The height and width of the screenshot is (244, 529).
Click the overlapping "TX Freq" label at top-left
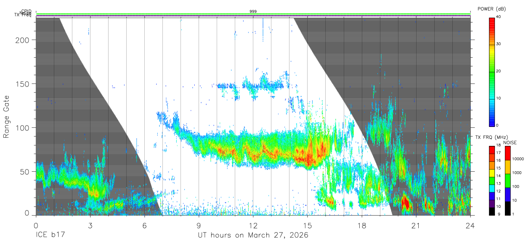pyautogui.click(x=23, y=15)
